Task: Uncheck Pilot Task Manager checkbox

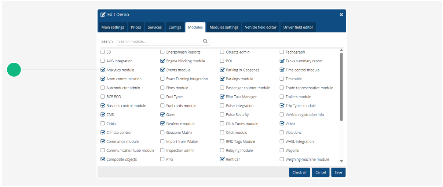Action: click(222, 97)
